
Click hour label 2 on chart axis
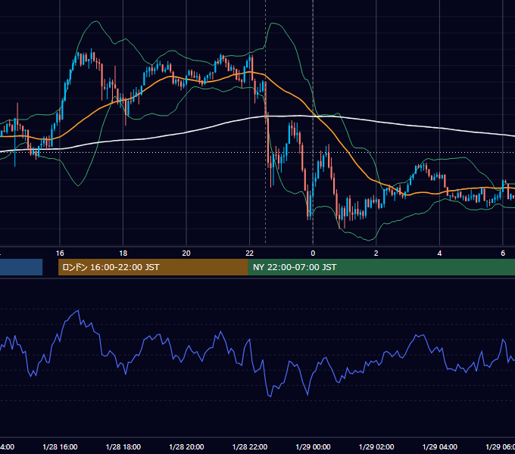[376, 253]
